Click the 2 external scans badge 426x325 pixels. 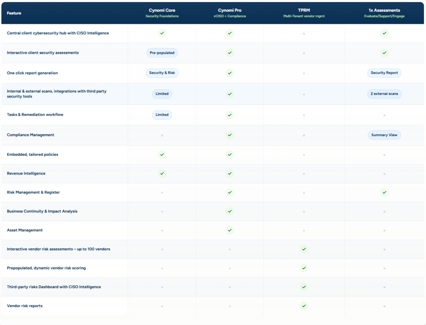click(384, 94)
